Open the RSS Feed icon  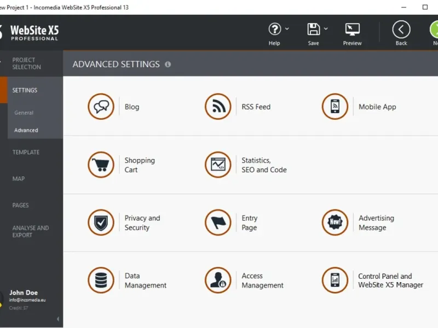click(x=218, y=107)
